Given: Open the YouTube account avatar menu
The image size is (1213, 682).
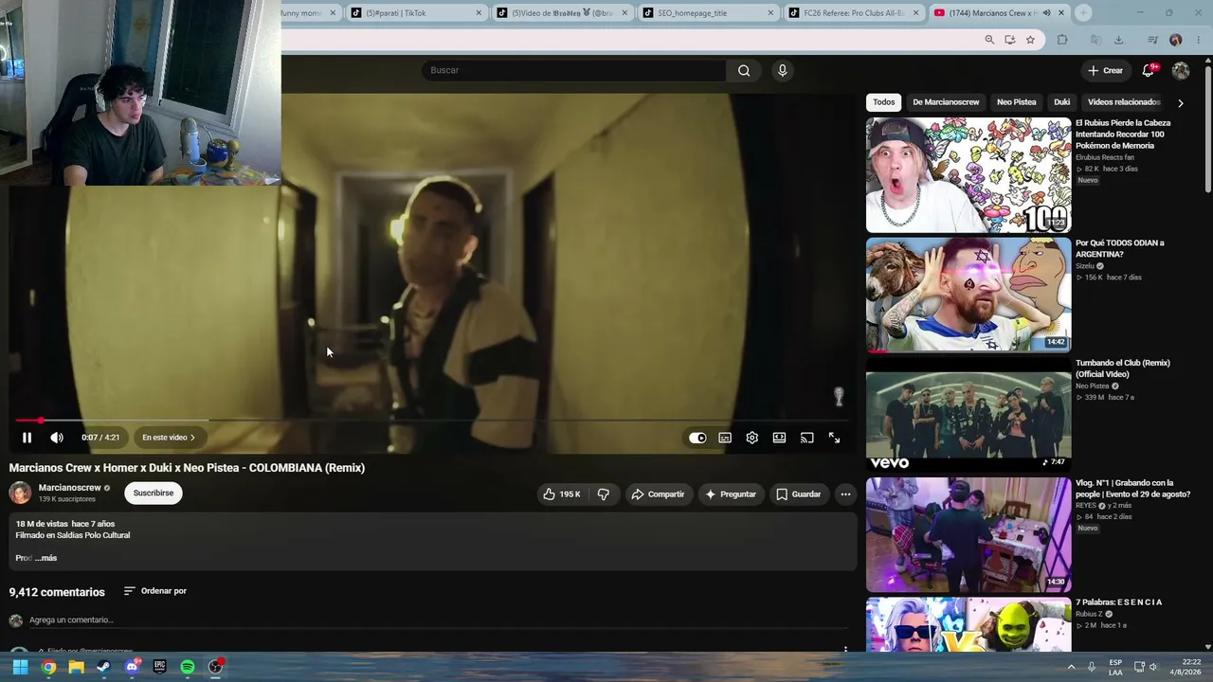Looking at the screenshot, I should tap(1181, 70).
